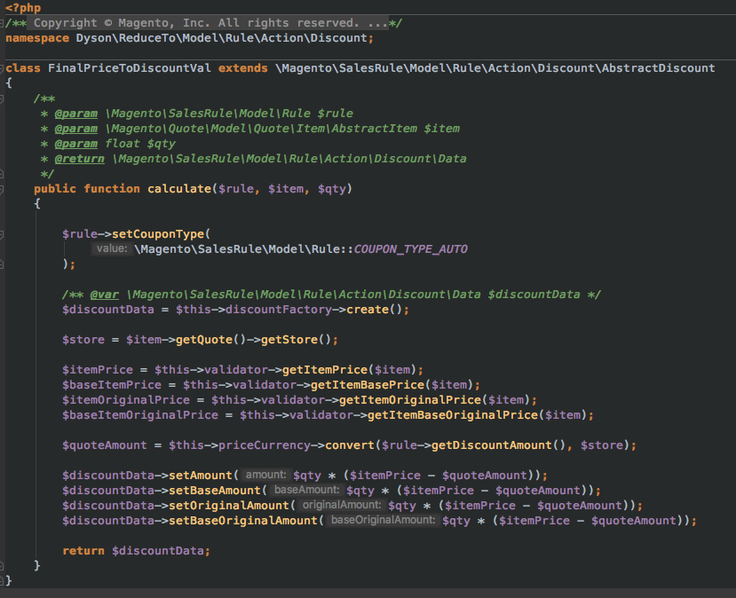Click the @return link in the docblock
Viewport: 736px width, 598px height.
(x=79, y=158)
